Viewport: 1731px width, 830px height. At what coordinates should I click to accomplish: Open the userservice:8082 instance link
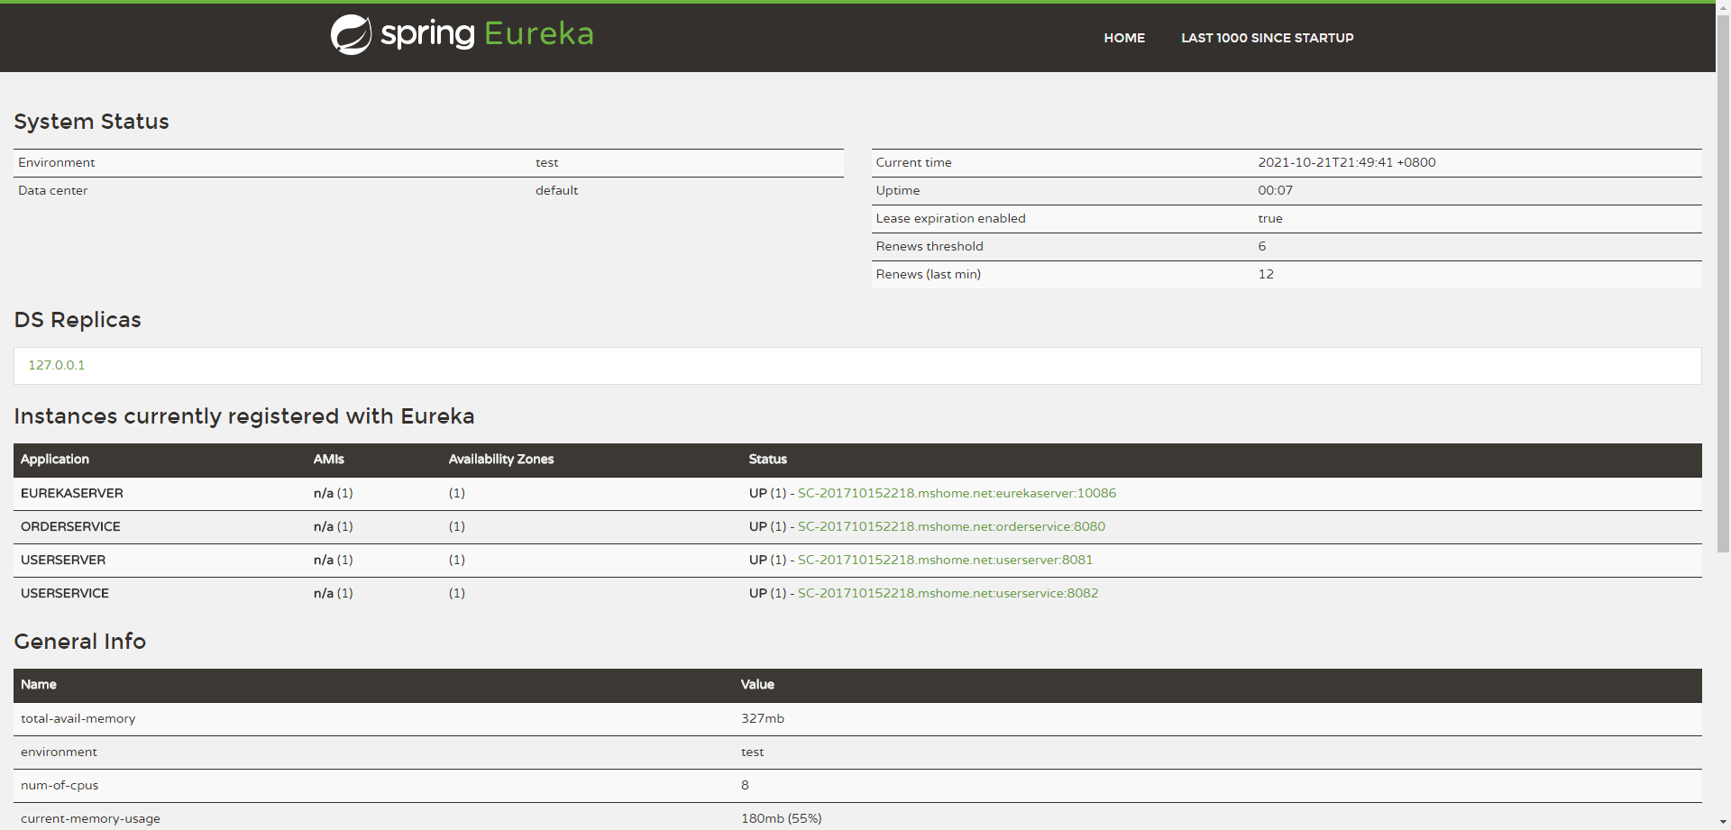(948, 593)
